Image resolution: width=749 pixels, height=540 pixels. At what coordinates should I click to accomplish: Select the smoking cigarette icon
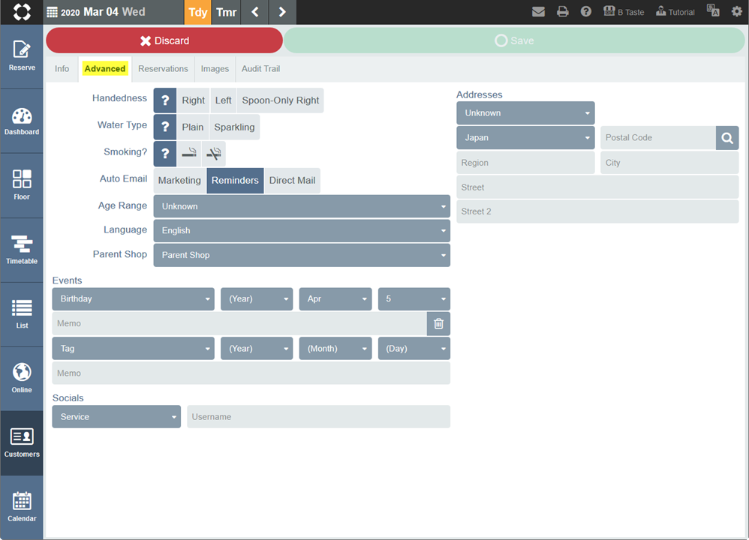189,154
